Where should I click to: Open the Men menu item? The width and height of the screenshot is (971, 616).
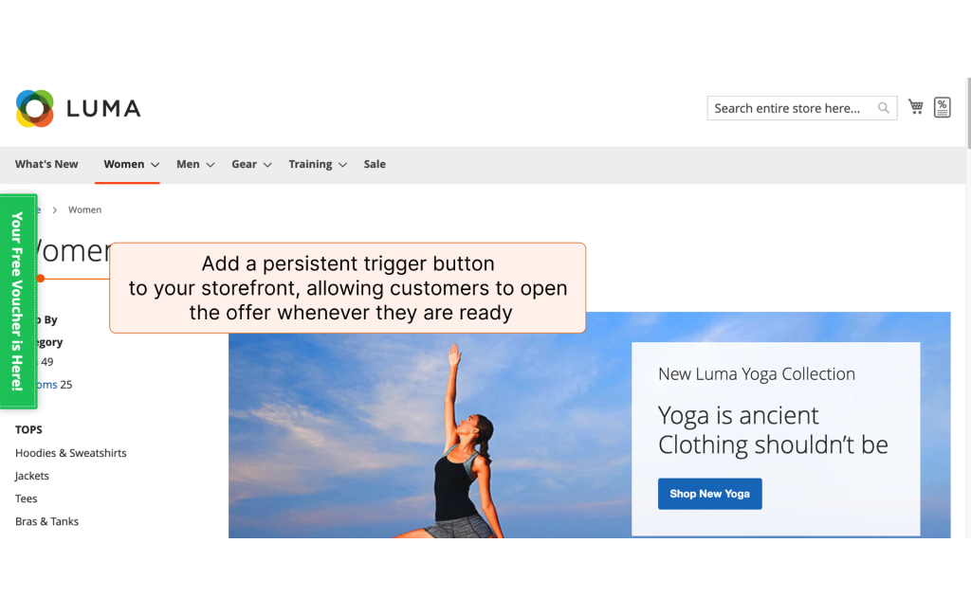click(188, 164)
